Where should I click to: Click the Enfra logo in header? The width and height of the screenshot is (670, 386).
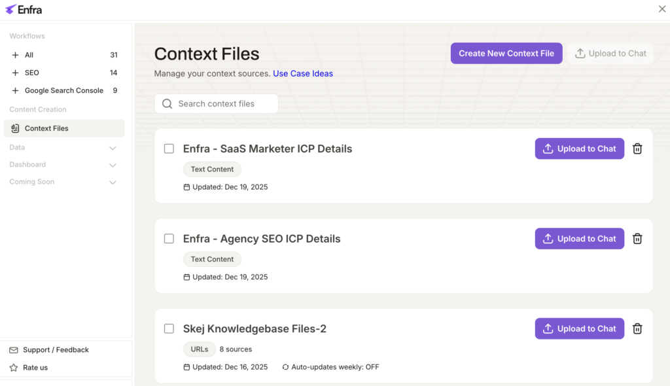click(x=24, y=9)
